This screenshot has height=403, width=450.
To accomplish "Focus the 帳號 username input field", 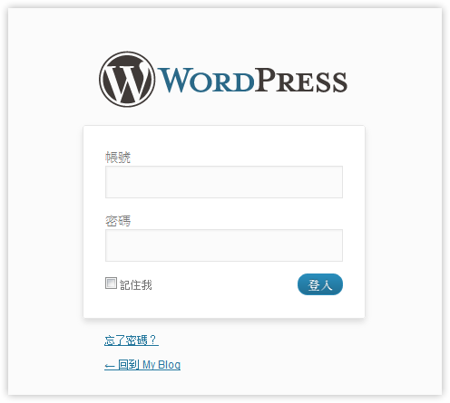I will (224, 182).
